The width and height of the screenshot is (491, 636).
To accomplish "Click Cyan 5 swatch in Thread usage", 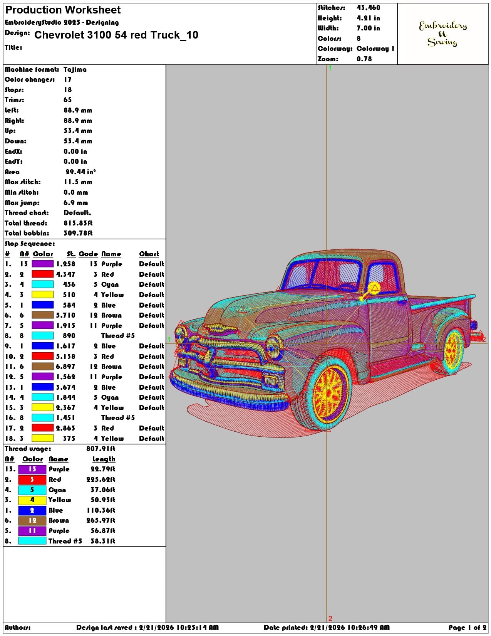I will (32, 490).
